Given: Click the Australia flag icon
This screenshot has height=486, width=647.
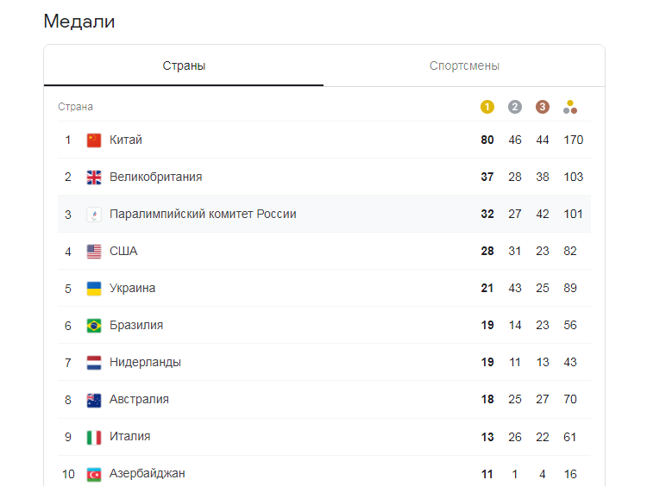Looking at the screenshot, I should coord(94,400).
